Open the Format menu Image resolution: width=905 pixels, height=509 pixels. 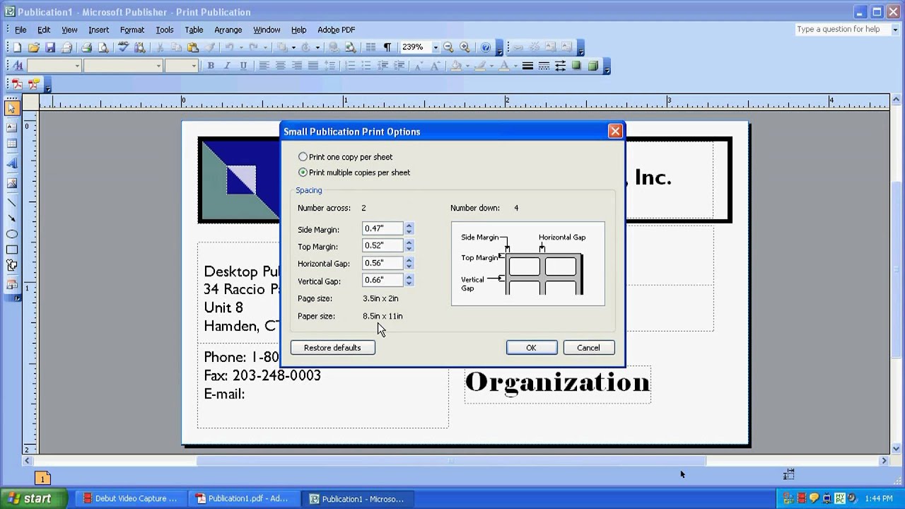[132, 30]
